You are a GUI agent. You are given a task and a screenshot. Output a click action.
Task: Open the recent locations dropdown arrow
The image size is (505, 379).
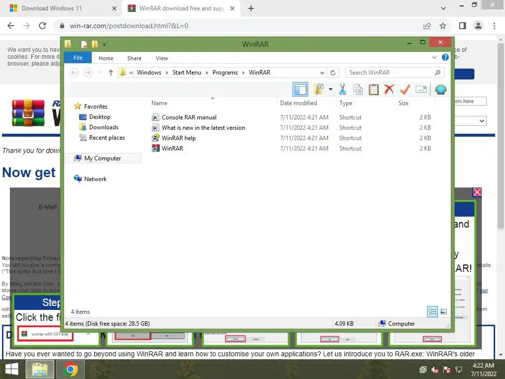[x=100, y=73]
